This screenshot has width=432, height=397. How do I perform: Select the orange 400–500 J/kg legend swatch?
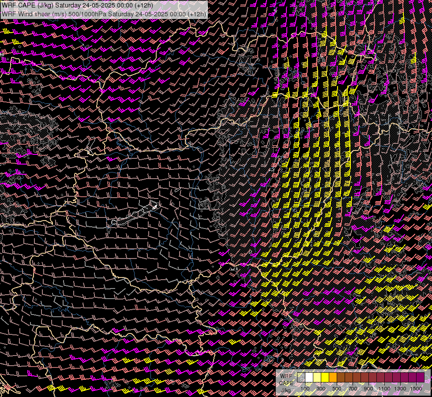[x=333, y=378]
